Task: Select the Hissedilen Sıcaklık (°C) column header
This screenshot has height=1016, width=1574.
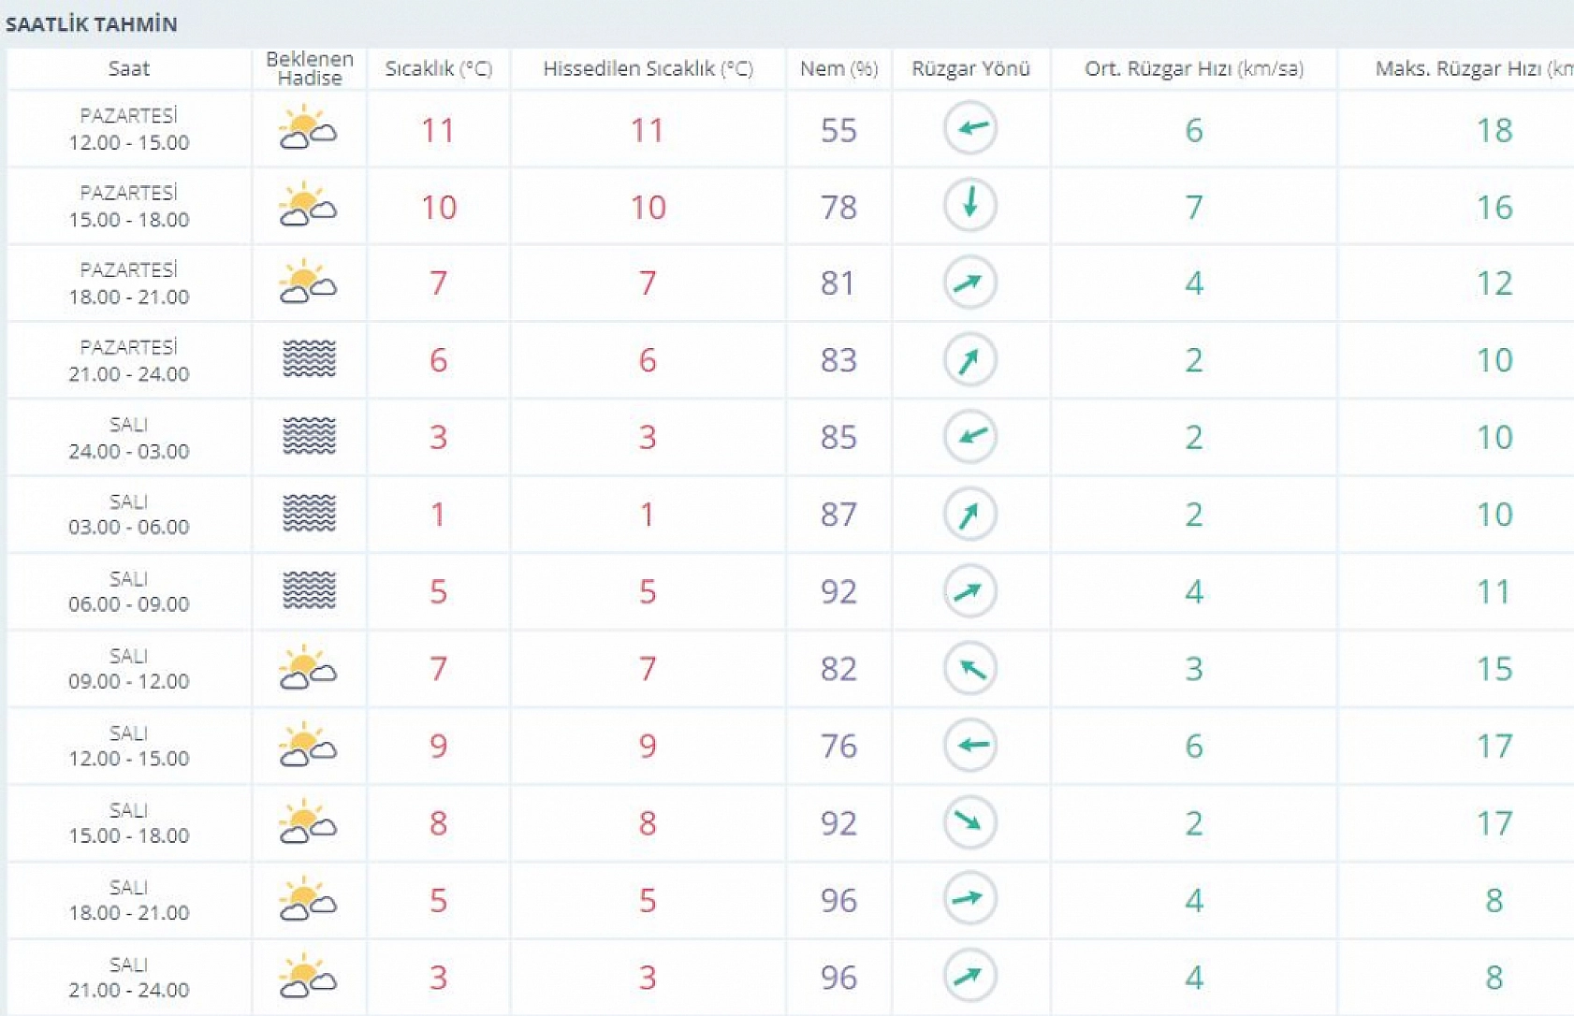Action: [648, 68]
